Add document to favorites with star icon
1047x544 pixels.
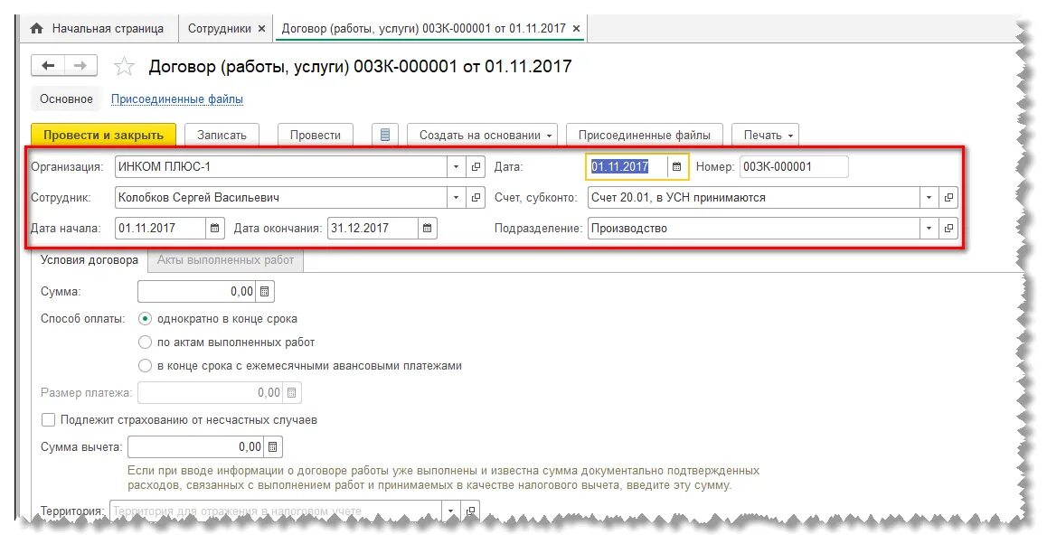click(x=124, y=66)
